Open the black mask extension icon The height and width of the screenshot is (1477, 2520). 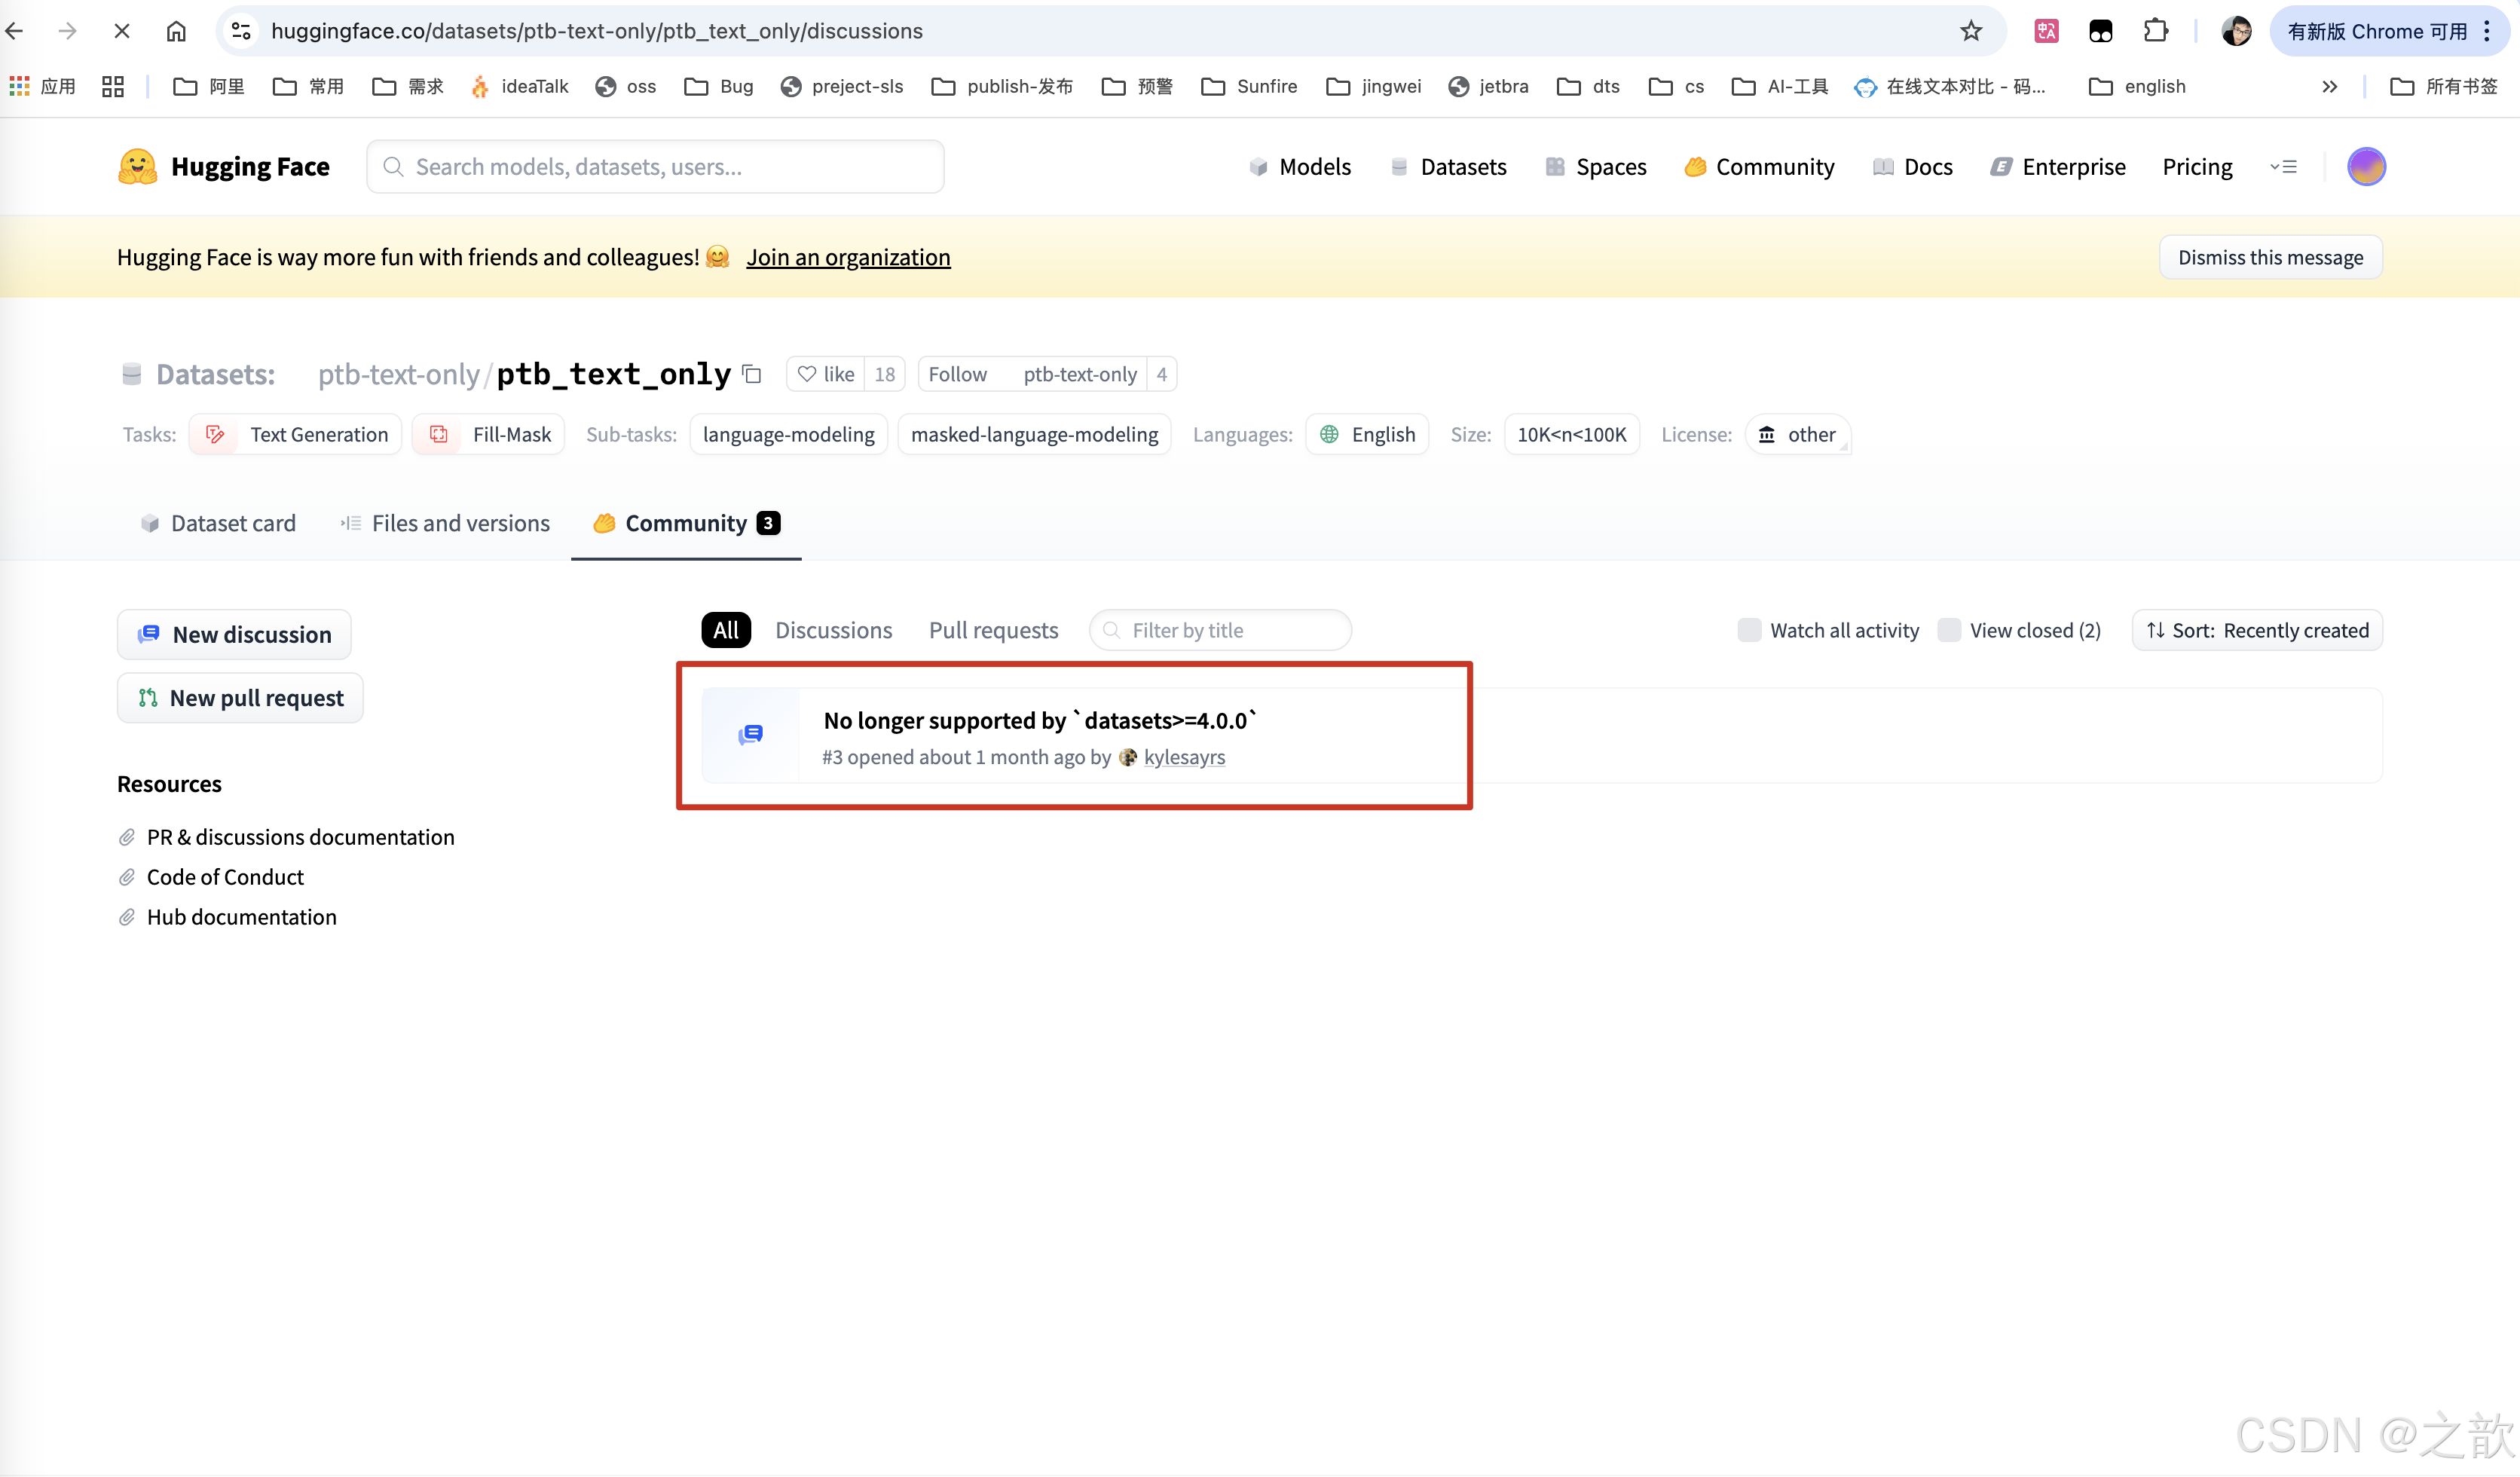(x=2100, y=31)
